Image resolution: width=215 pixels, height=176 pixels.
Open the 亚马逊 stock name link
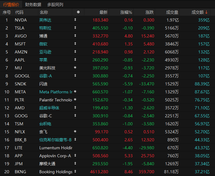(x=45, y=52)
